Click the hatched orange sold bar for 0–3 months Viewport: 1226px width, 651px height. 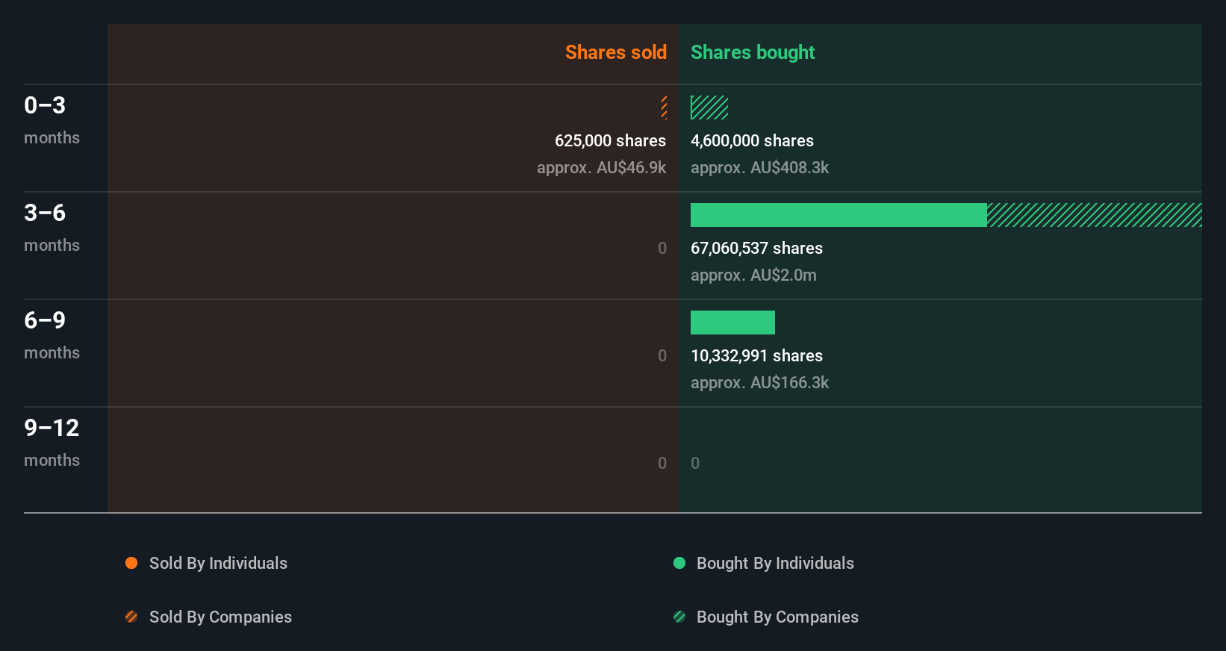(664, 108)
